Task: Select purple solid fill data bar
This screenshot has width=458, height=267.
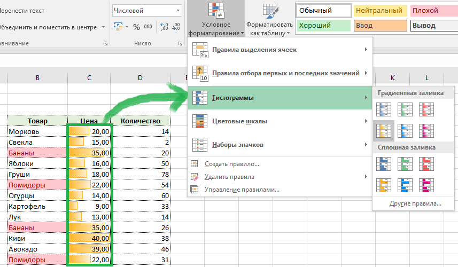Action: click(x=426, y=185)
